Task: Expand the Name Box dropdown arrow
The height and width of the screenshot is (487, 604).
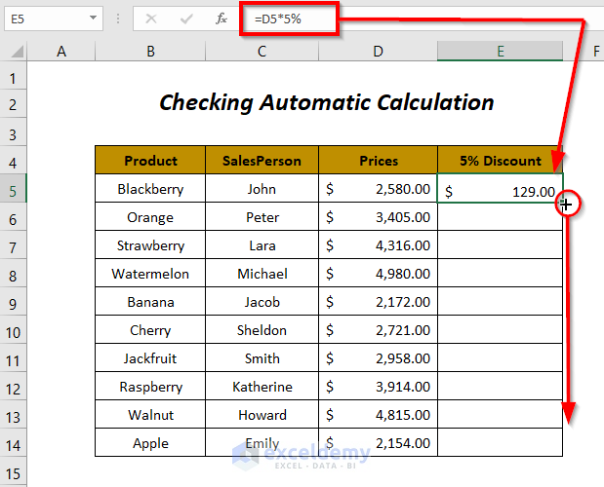Action: pos(93,19)
